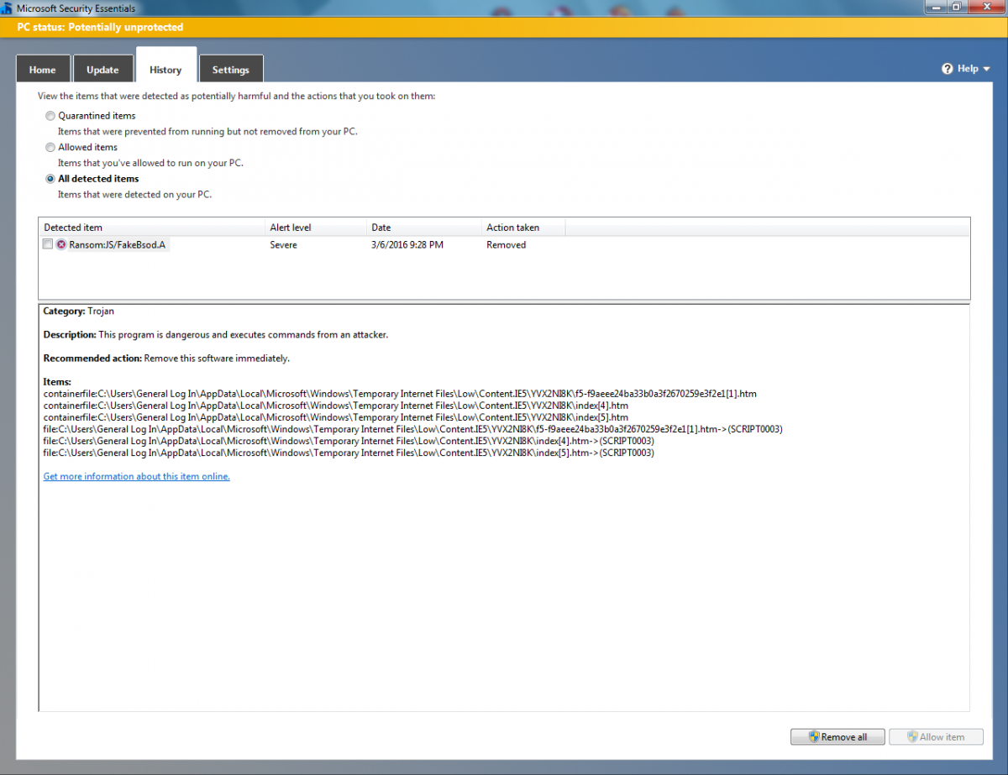Check the box for Ransom:JS/FakeBsod.A
This screenshot has width=1008, height=775.
[x=48, y=244]
